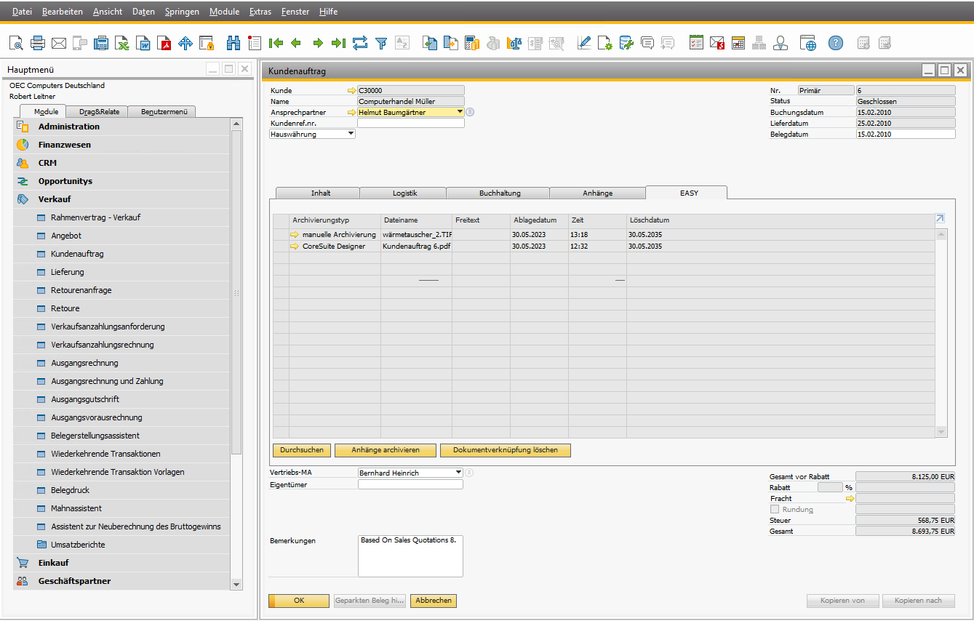This screenshot has width=974, height=621.
Task: Open the Print Preview tool
Action: [x=16, y=43]
